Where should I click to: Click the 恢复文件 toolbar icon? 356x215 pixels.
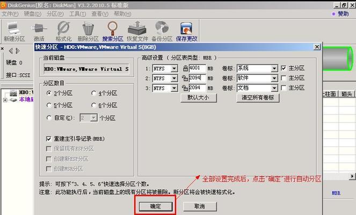click(x=137, y=32)
